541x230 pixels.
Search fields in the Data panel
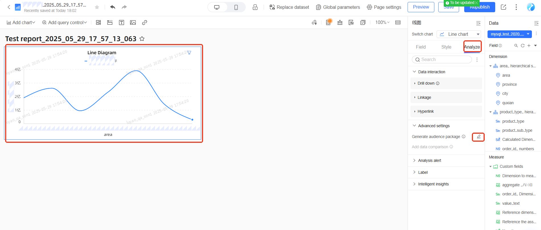coord(516,45)
